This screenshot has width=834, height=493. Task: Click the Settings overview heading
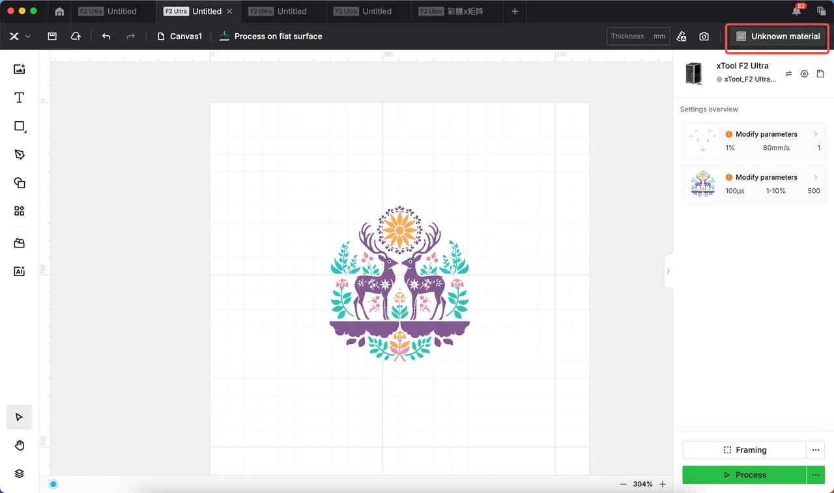pos(709,109)
